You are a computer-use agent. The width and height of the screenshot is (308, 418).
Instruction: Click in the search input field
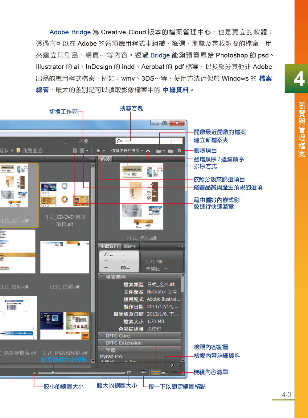point(149,141)
